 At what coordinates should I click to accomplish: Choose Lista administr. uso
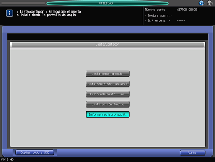coord(108,94)
